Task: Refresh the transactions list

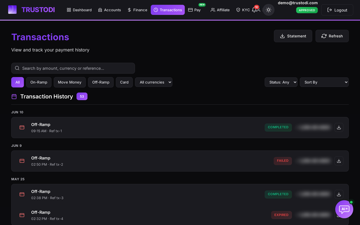Action: point(332,36)
